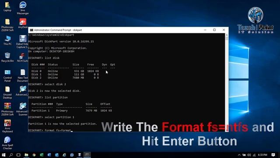Viewport: 280px width, 158px height.
Task: Select the Photocopy 2520W Soft WinRAR archive
Action: (x=7, y=109)
